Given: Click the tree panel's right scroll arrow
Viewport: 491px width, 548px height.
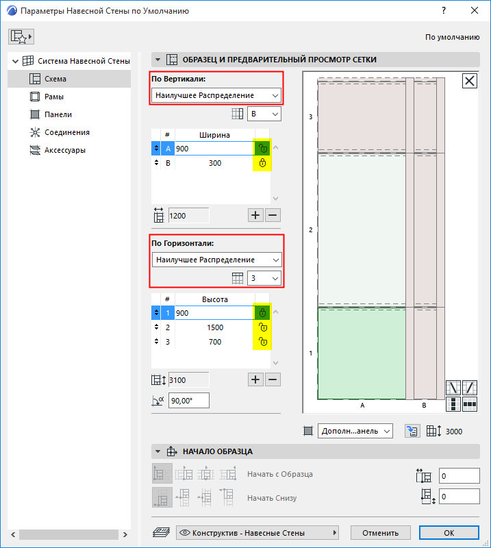Looking at the screenshot, I should [x=125, y=534].
